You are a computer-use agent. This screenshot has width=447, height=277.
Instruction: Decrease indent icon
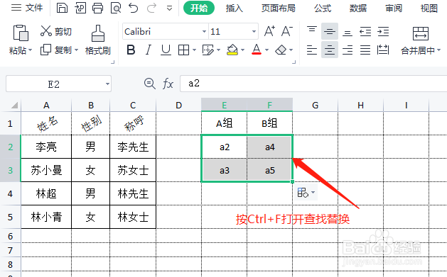click(365, 31)
